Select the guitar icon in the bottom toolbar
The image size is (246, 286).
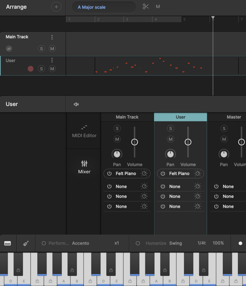(26, 243)
